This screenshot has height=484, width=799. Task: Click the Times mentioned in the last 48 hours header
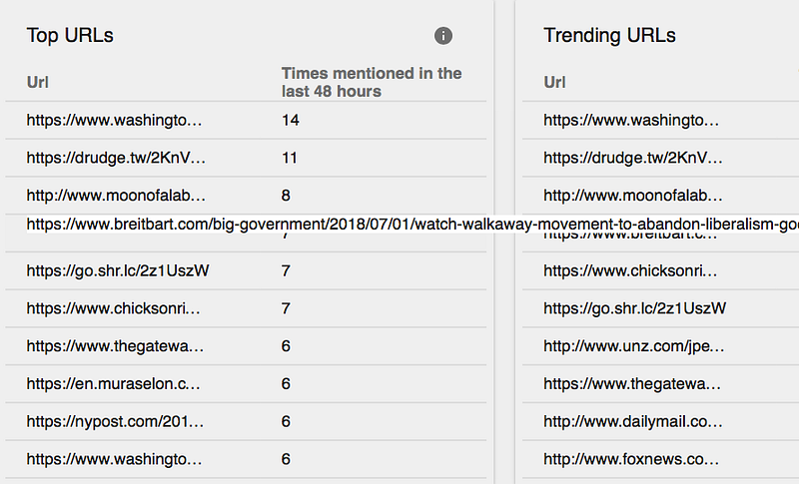[372, 82]
